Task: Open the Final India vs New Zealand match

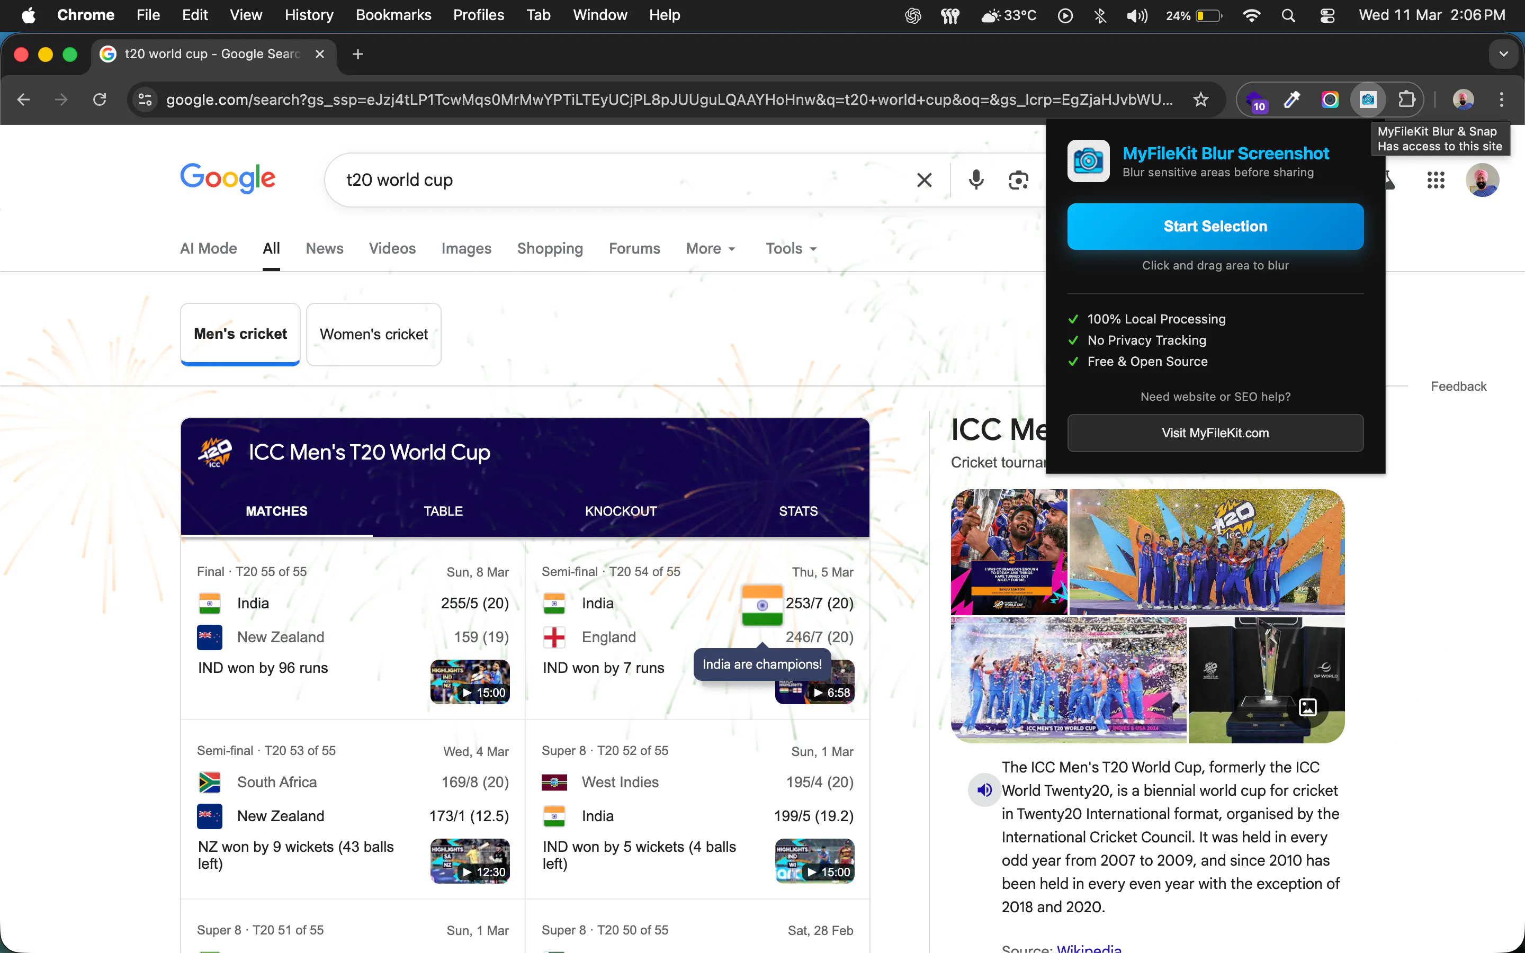Action: pyautogui.click(x=353, y=630)
